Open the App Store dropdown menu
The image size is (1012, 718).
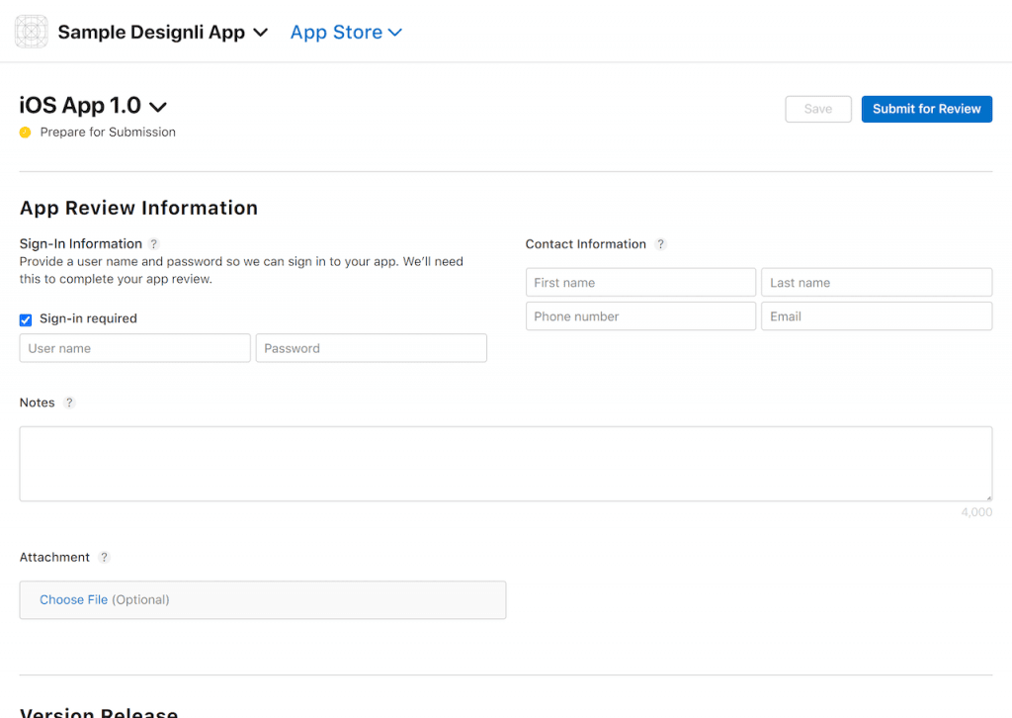click(x=346, y=33)
